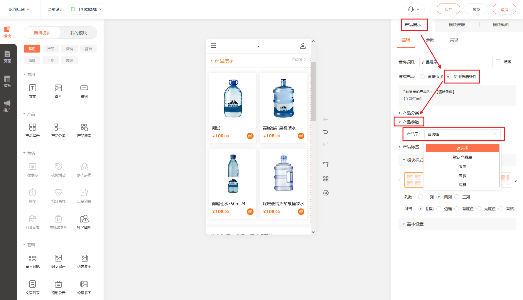Add the 列表多图 module
523x300 pixels.
point(84,261)
